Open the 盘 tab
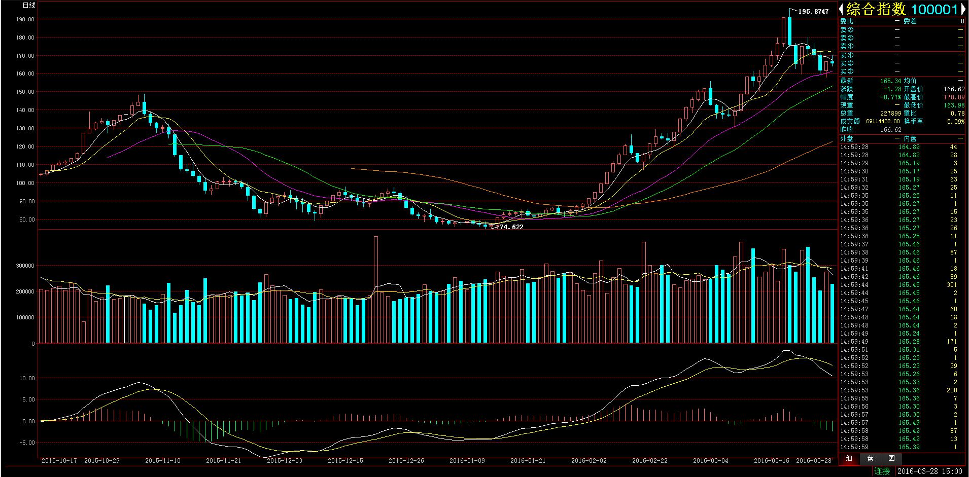This screenshot has width=969, height=477. [870, 459]
